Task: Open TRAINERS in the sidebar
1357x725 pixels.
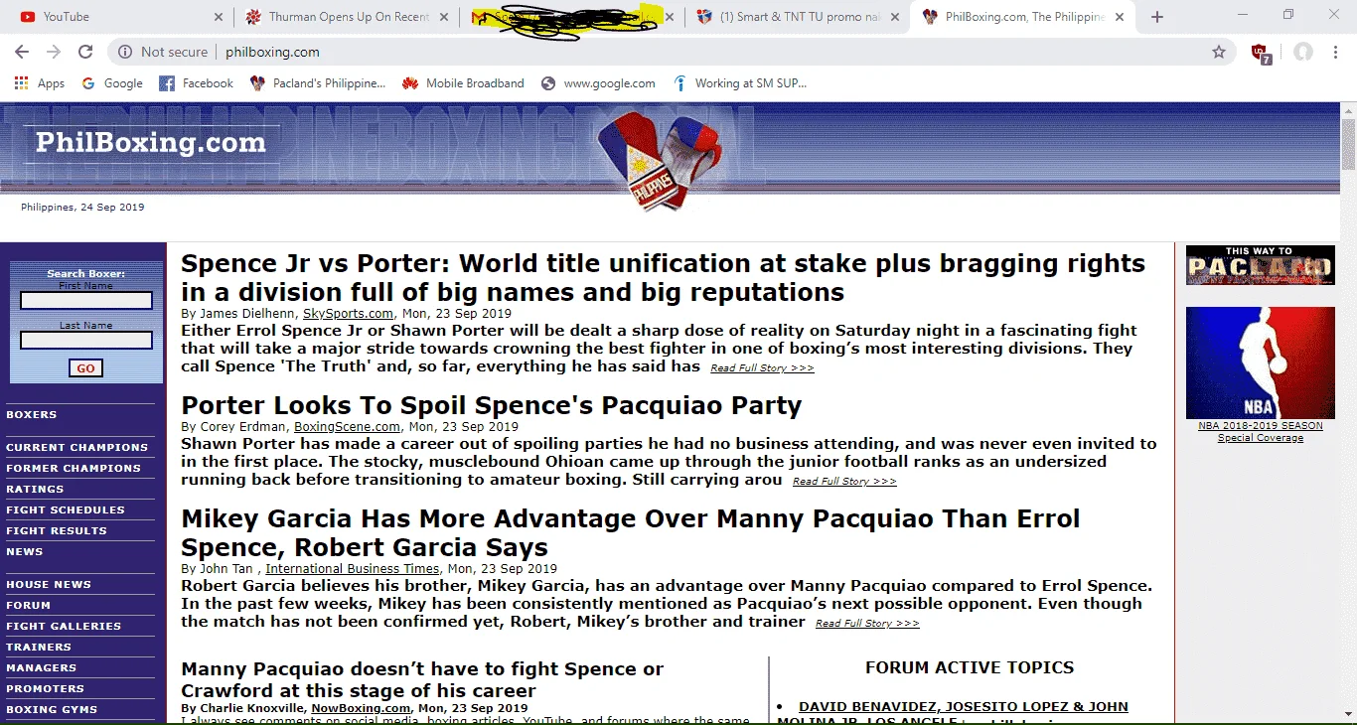Action: [39, 647]
